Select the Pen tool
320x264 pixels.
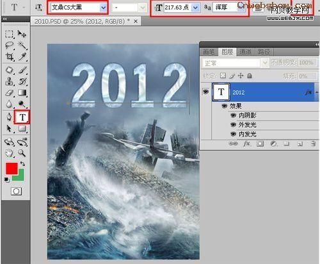point(9,117)
